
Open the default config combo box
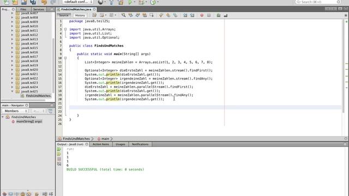(x=77, y=2)
